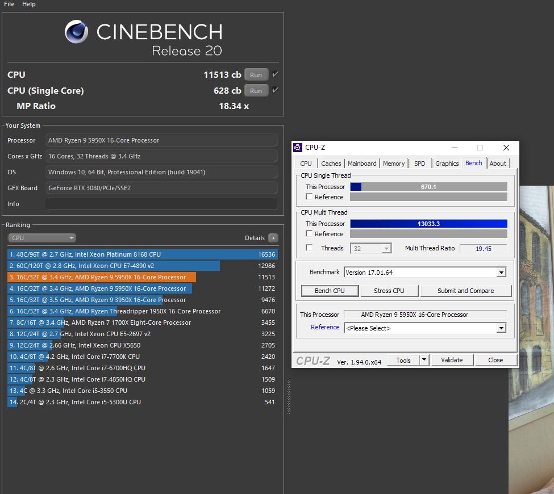Click the CPU-Z title bar app icon
The height and width of the screenshot is (494, 554).
(298, 148)
